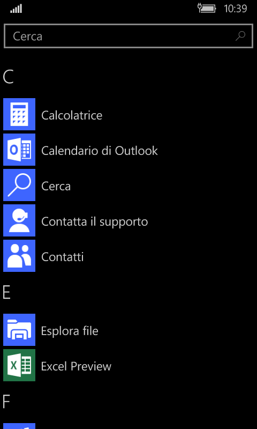Tap the partially visible app tile under F

(x=19, y=426)
